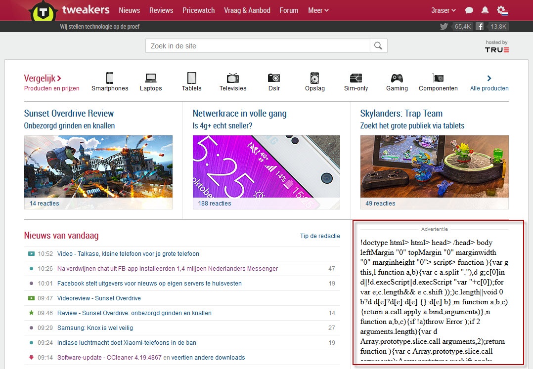Open the 49 reacties link
Viewport: 533px width, 369px height.
click(x=380, y=204)
